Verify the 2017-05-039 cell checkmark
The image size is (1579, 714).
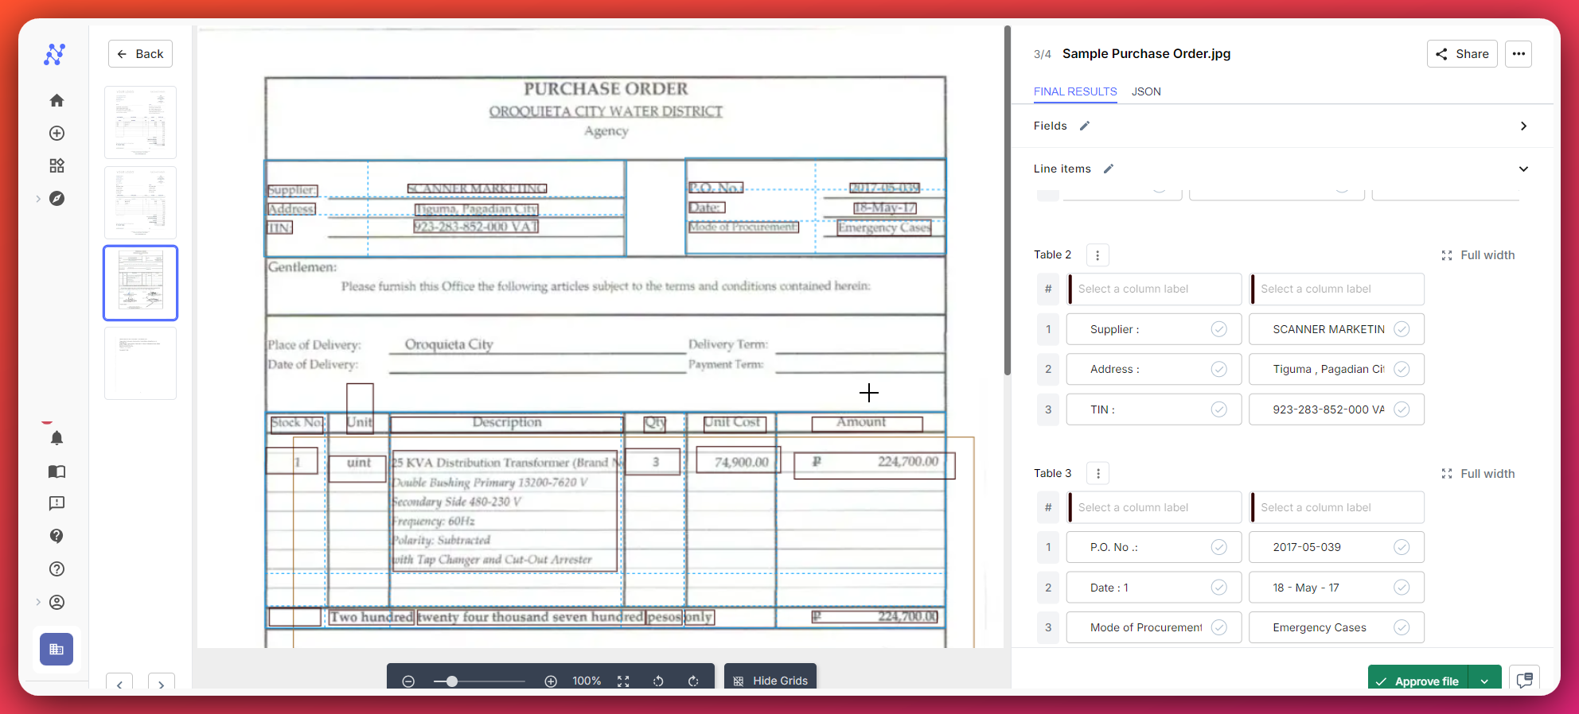(1402, 547)
